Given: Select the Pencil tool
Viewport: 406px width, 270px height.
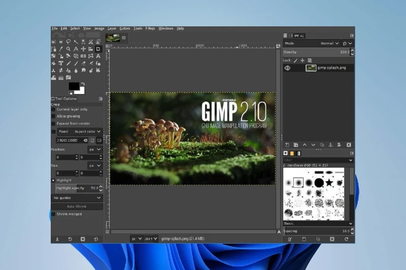Looking at the screenshot, I should tap(69, 63).
